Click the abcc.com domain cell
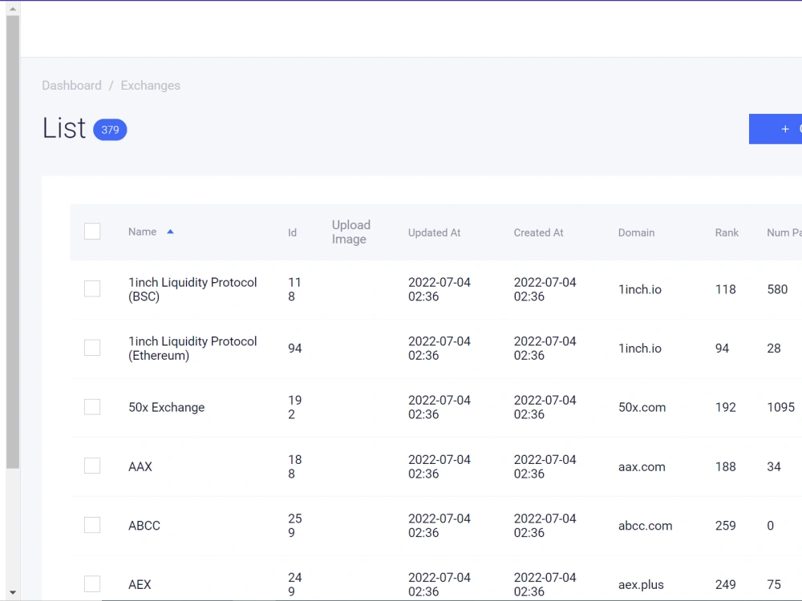The height and width of the screenshot is (601, 802). click(645, 526)
